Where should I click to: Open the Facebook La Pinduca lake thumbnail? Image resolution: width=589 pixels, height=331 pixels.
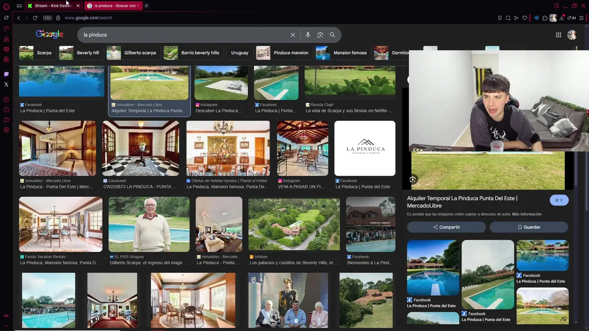62,82
